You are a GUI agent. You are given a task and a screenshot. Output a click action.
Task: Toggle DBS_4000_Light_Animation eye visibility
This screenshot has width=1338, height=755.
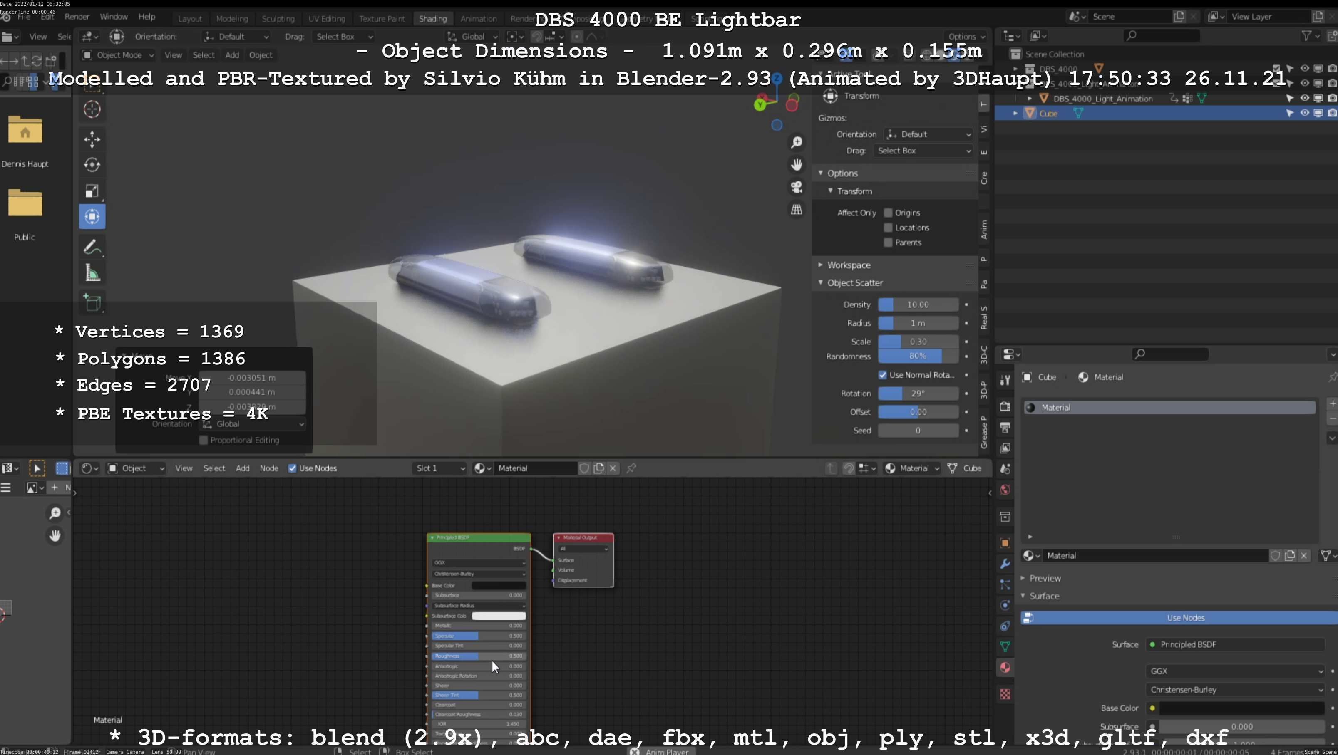(1304, 98)
